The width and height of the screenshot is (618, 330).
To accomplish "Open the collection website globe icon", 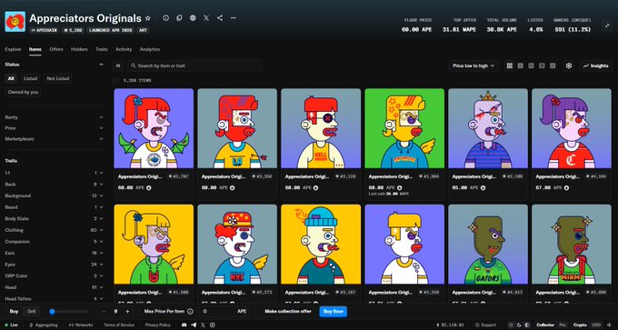I will tap(193, 18).
